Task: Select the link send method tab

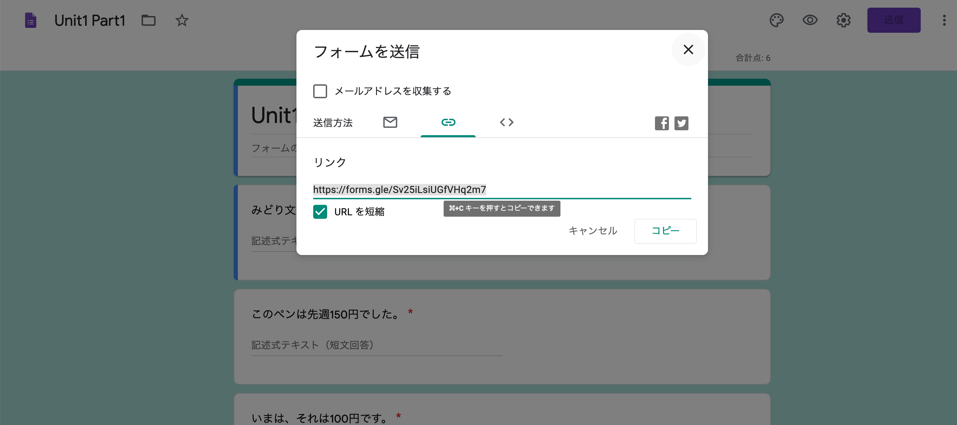Action: click(x=448, y=122)
